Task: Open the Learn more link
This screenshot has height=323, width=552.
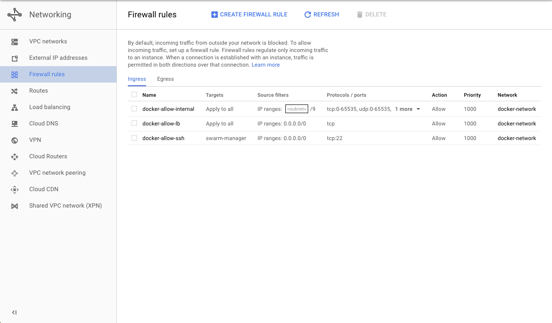Action: [x=266, y=65]
